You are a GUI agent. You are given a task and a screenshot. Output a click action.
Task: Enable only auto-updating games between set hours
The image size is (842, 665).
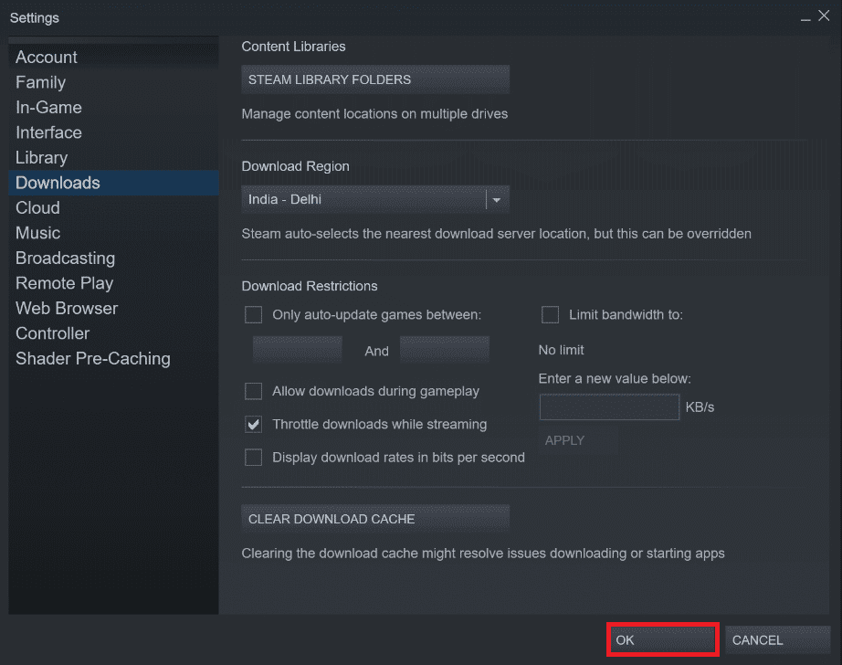coord(253,314)
